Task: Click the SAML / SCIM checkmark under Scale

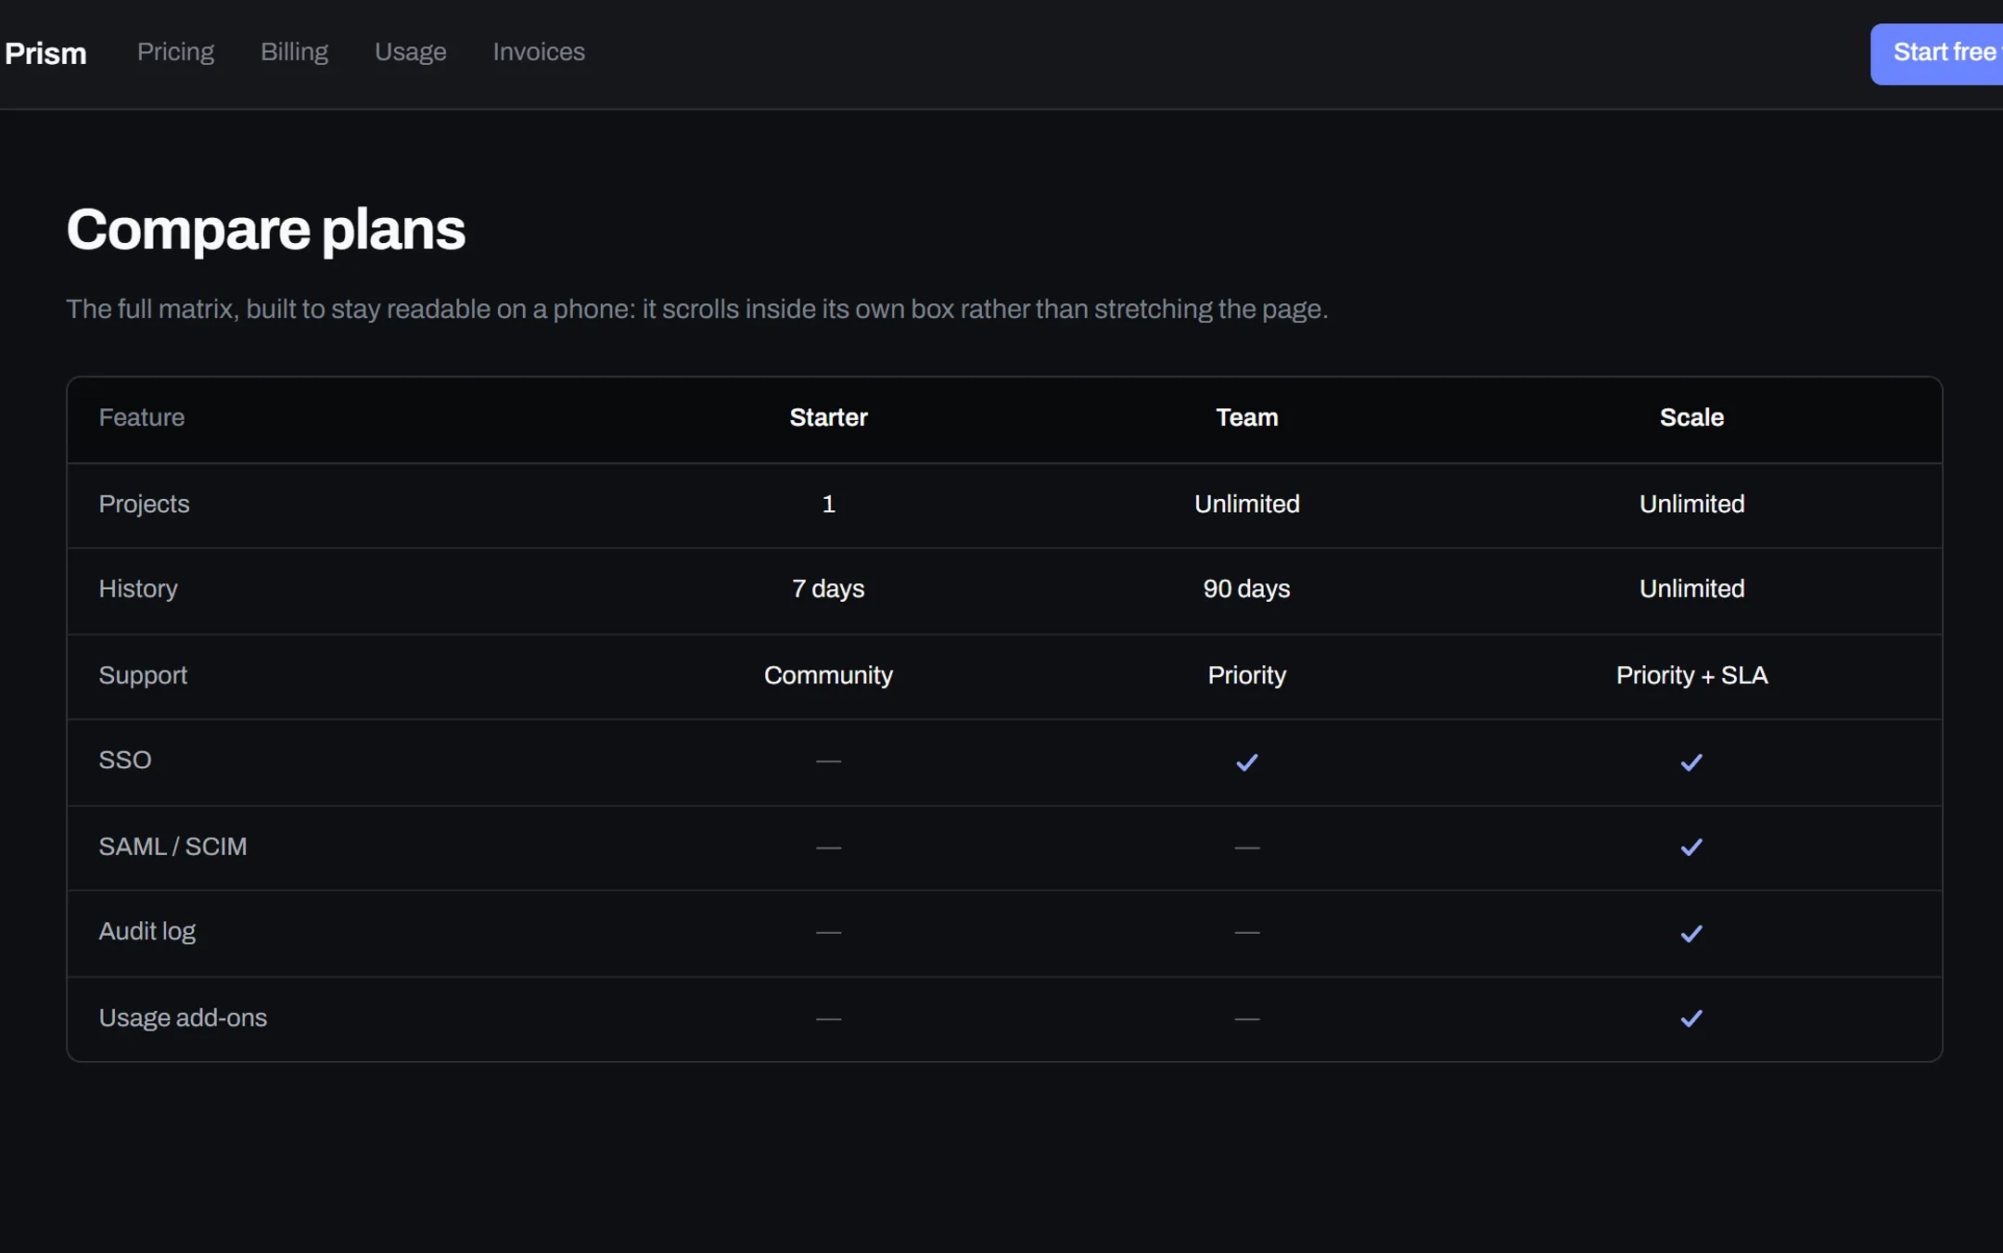Action: 1691,847
